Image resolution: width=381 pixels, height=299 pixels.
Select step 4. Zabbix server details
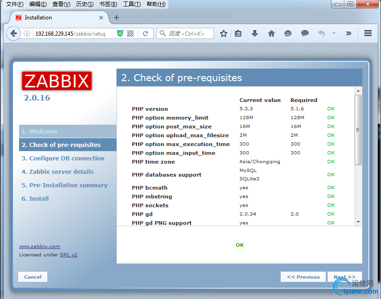[x=58, y=172]
